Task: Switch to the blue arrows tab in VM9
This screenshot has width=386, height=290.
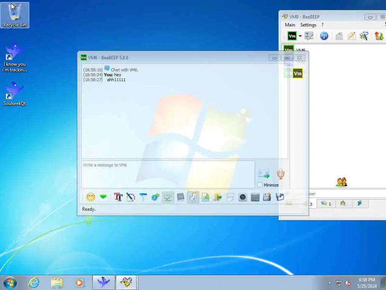Action: pyautogui.click(x=360, y=204)
